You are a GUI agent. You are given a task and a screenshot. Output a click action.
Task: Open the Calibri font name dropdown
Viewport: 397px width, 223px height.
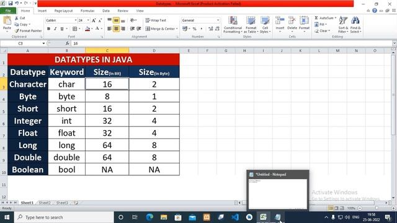[x=76, y=20]
